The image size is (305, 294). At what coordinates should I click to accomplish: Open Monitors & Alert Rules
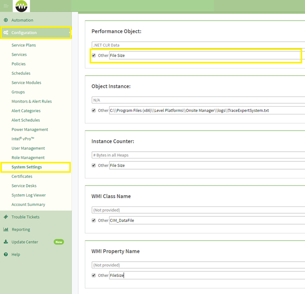pos(31,101)
